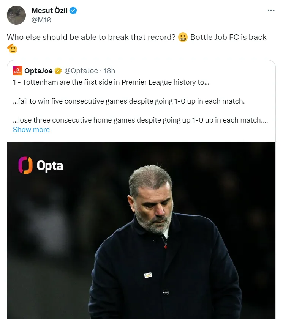Click the gold verified badge next to OptaJoe
The width and height of the screenshot is (283, 319).
58,71
